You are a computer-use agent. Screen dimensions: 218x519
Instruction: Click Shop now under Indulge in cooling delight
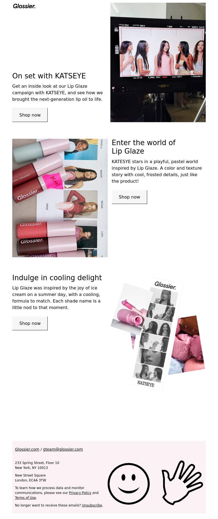coord(30,323)
